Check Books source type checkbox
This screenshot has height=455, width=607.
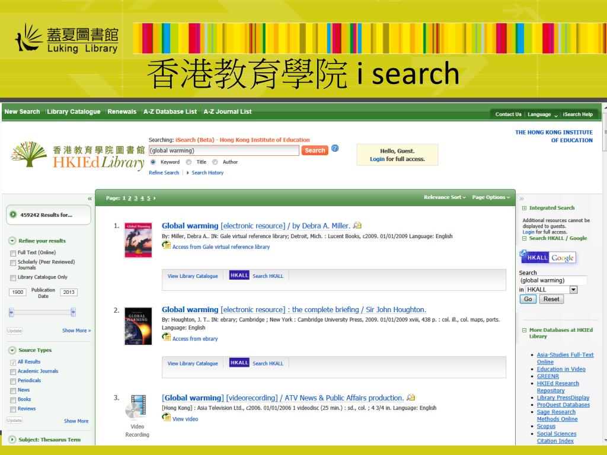pyautogui.click(x=13, y=400)
